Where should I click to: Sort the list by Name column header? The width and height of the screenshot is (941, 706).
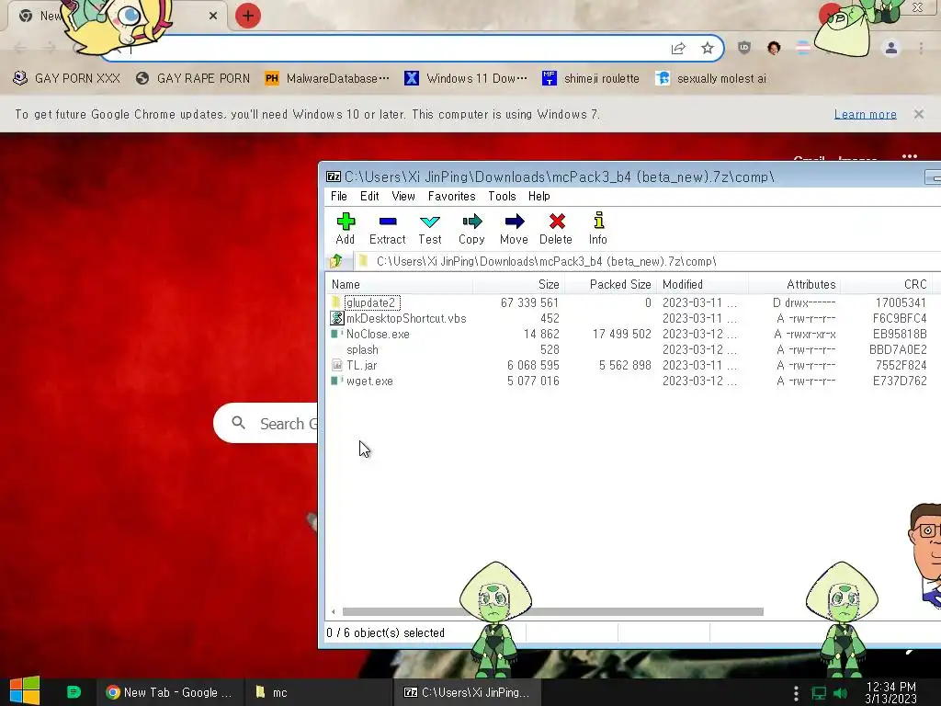[399, 285]
